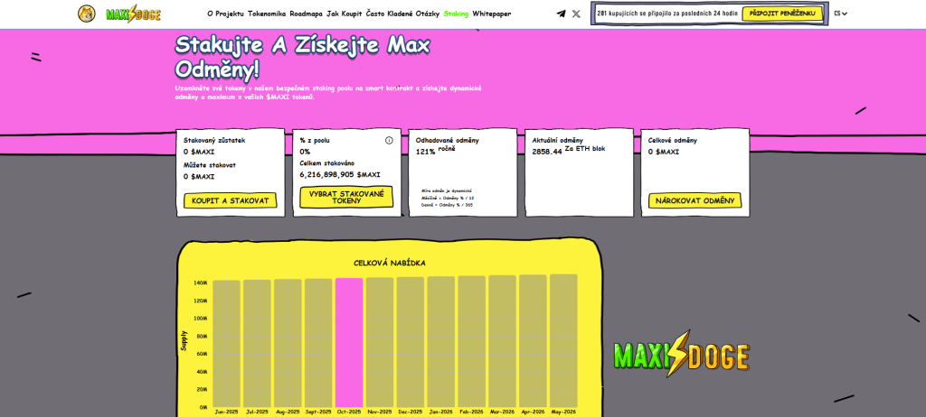This screenshot has width=926, height=417.
Task: Select the highlighted Oct-2025 pink bar
Action: pos(349,343)
